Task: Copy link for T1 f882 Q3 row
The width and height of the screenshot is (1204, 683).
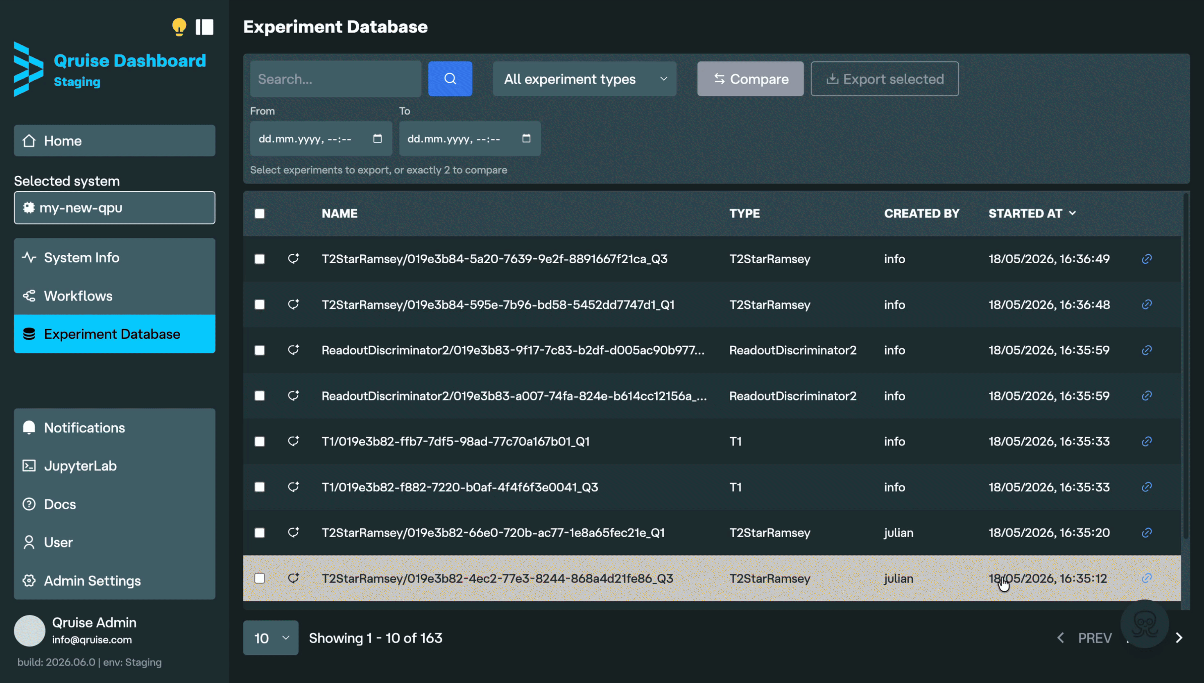Action: coord(1146,487)
